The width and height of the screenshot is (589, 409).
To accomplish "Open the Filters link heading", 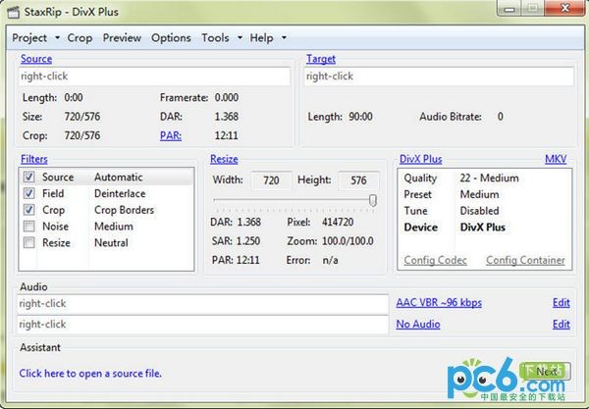I will [x=33, y=159].
